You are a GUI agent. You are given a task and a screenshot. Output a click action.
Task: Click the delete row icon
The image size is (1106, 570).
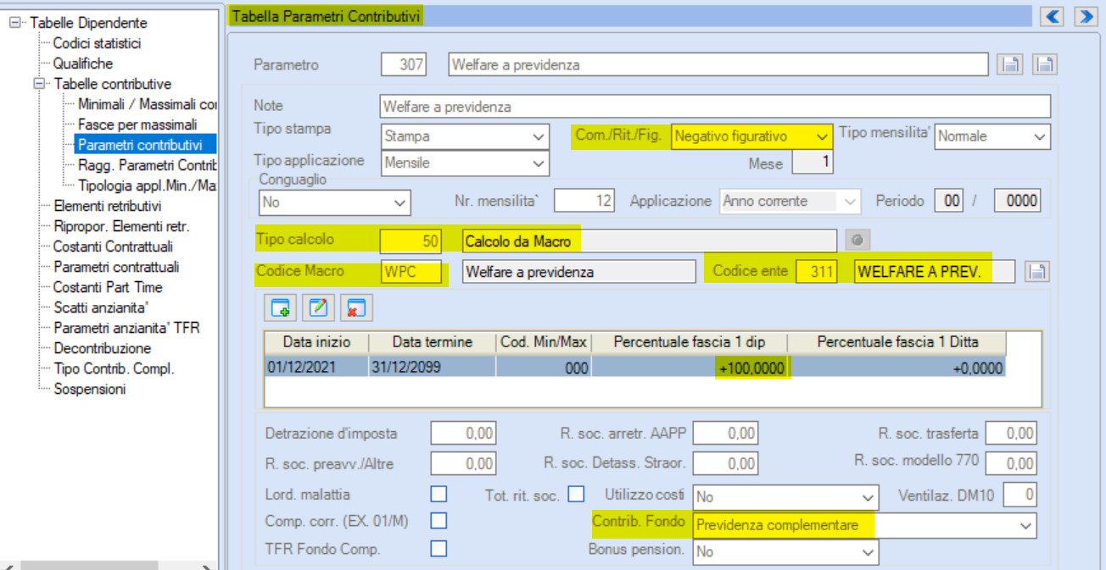tap(356, 307)
